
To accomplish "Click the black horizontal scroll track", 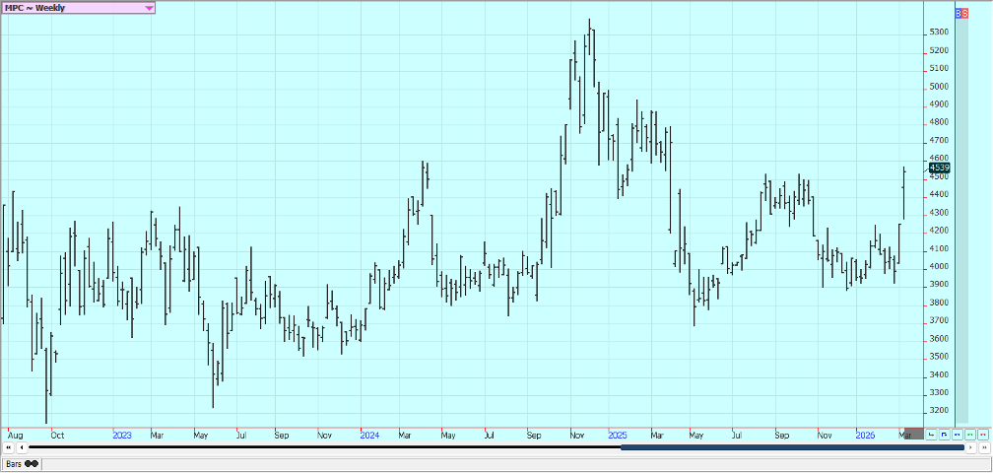I will click(x=325, y=447).
